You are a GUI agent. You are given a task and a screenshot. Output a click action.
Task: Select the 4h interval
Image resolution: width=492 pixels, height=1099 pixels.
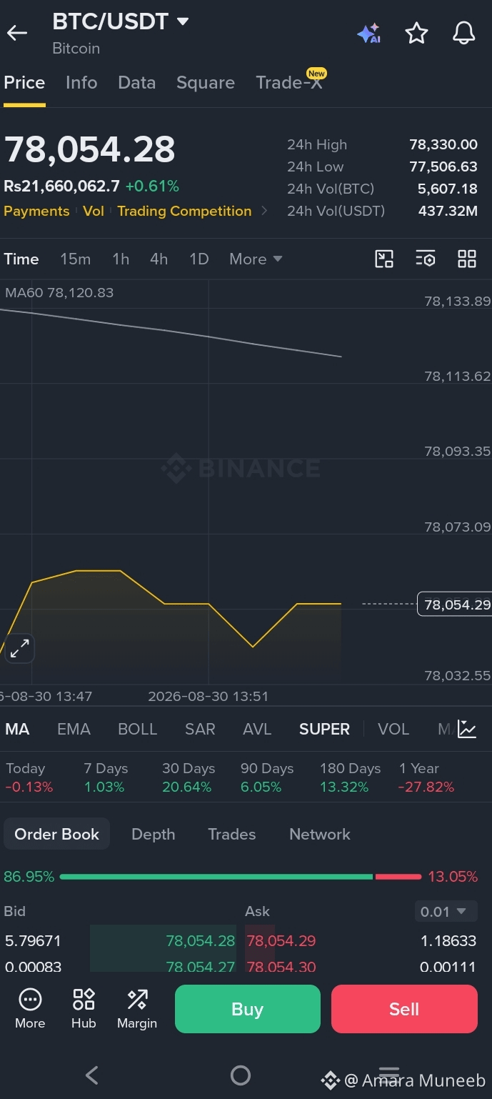(159, 259)
